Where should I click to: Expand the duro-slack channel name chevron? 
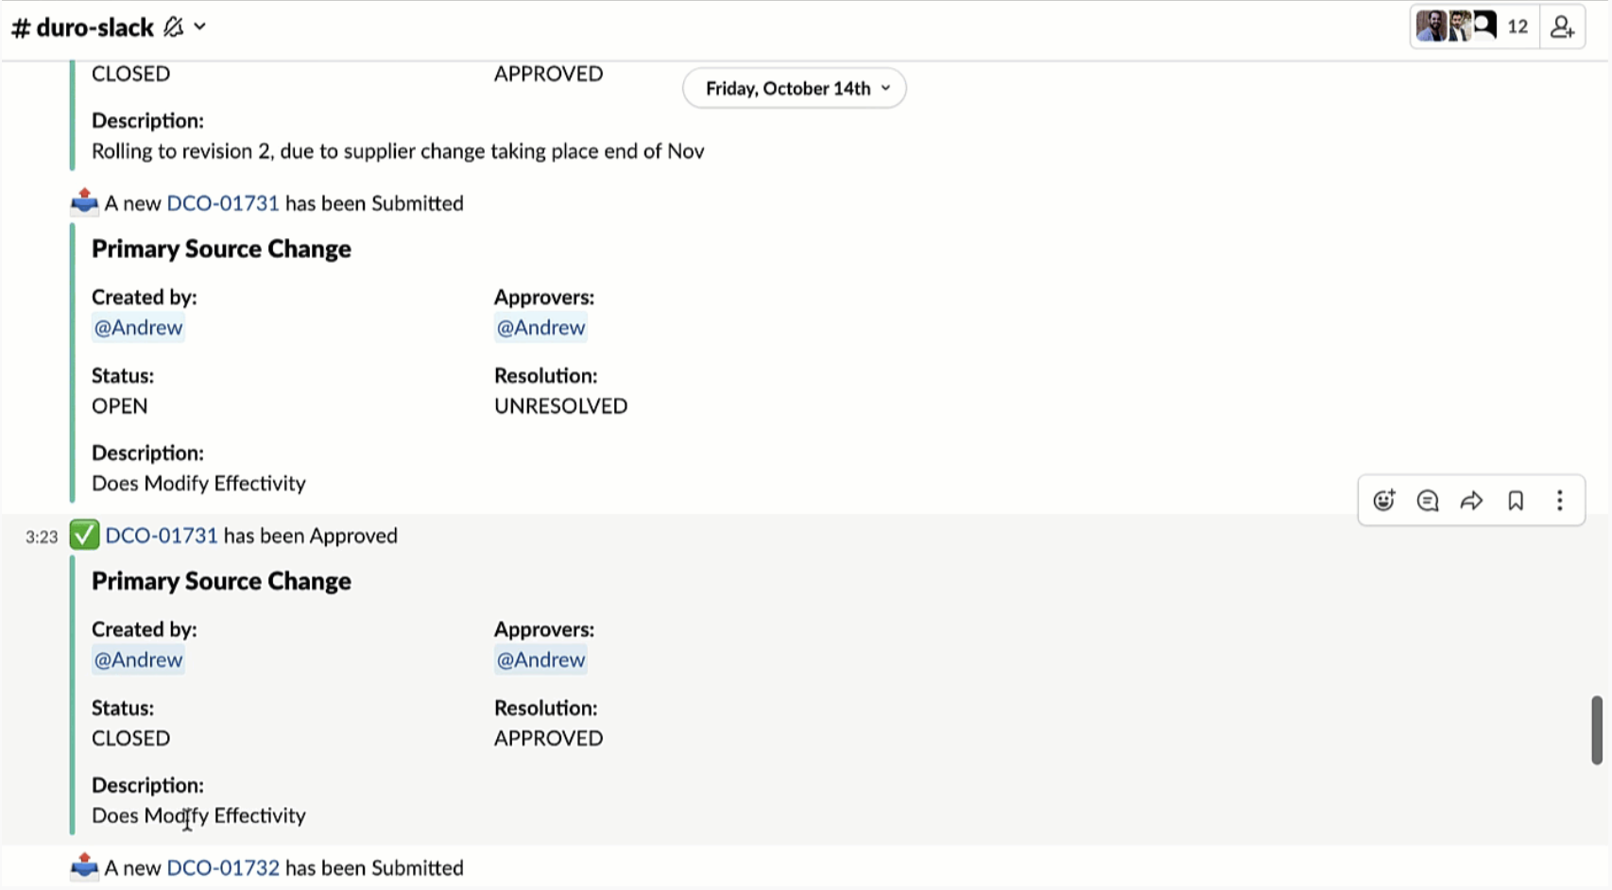(x=200, y=27)
